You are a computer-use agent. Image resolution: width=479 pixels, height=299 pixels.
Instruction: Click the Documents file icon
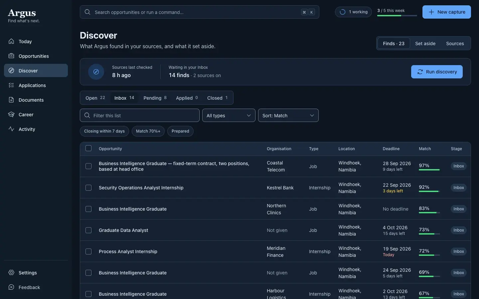point(11,100)
